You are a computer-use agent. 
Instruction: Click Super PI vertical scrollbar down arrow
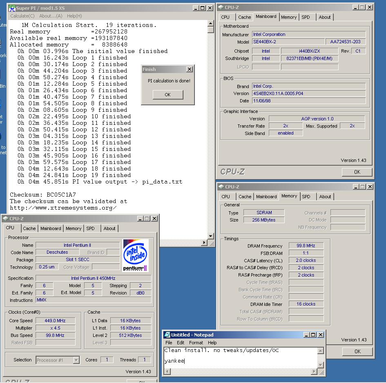click(x=210, y=236)
